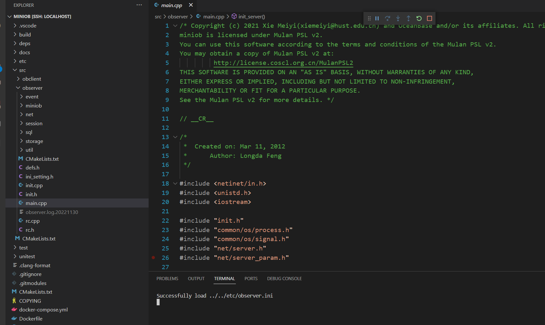The image size is (545, 325).
Task: Open Explorer more actions ellipsis menu
Action: coord(139,5)
